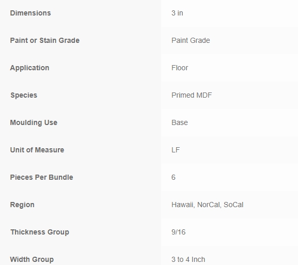Click the Species label
The width and height of the screenshot is (298, 265).
(24, 95)
